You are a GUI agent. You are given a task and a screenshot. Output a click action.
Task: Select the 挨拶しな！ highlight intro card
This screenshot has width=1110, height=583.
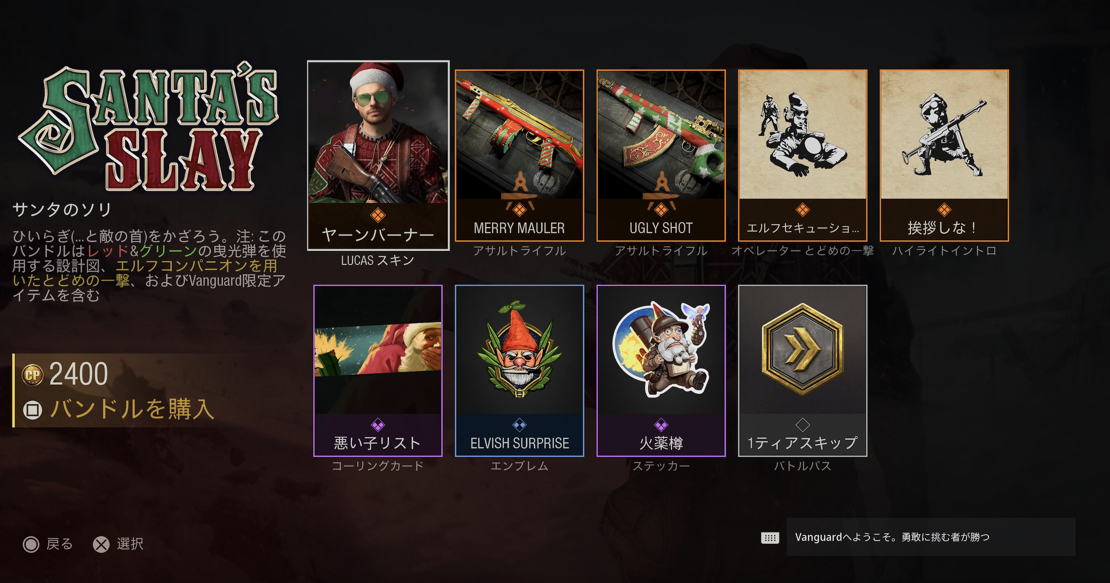(x=944, y=155)
